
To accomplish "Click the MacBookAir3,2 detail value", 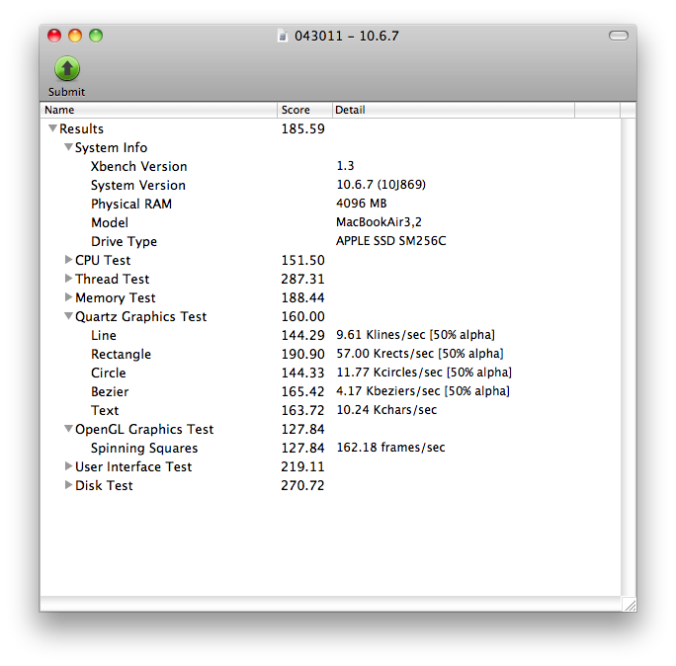I will [x=379, y=222].
